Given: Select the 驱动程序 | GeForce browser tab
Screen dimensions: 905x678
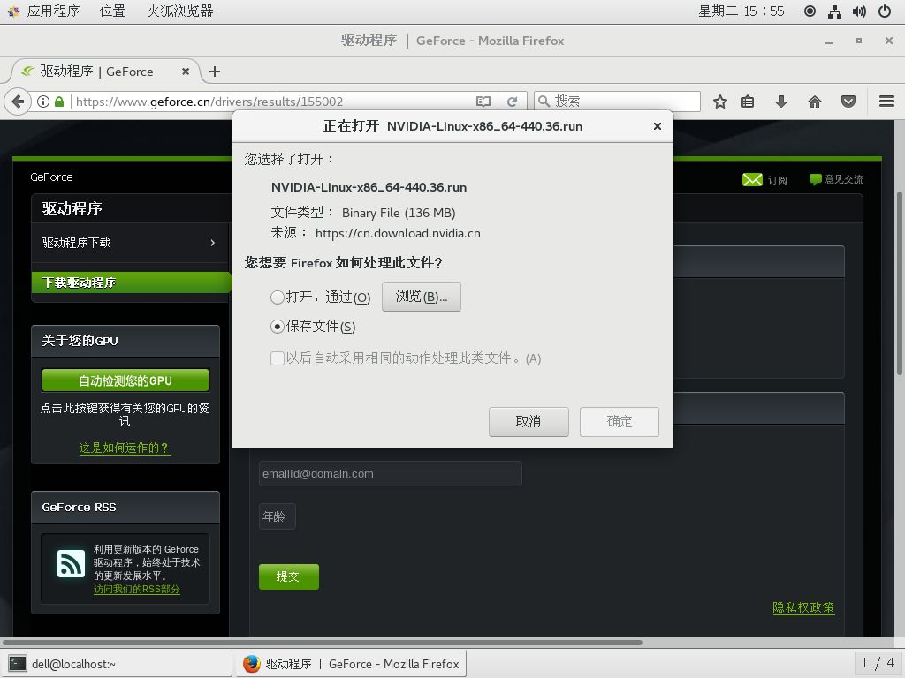Looking at the screenshot, I should point(105,72).
